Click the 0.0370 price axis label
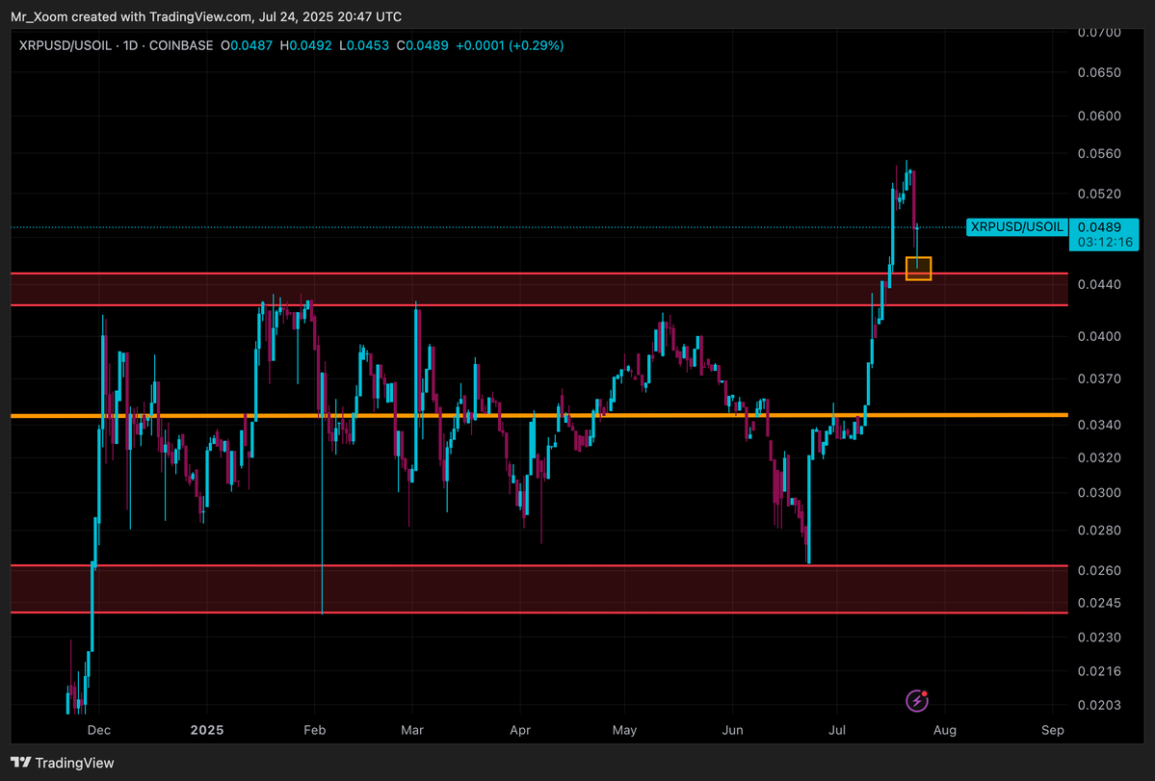Screen dimensions: 1155x781 (x=1099, y=379)
